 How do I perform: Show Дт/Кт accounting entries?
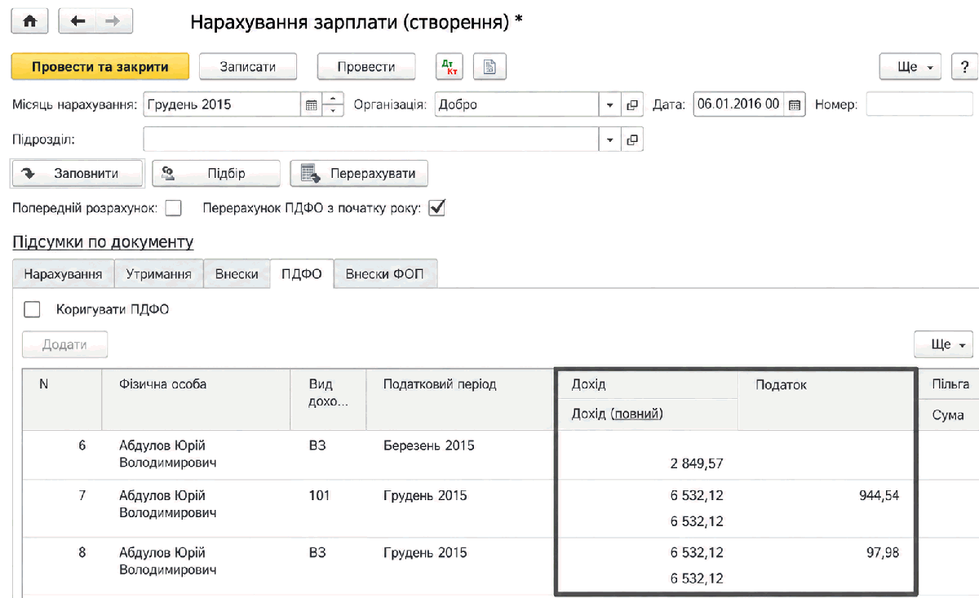449,67
